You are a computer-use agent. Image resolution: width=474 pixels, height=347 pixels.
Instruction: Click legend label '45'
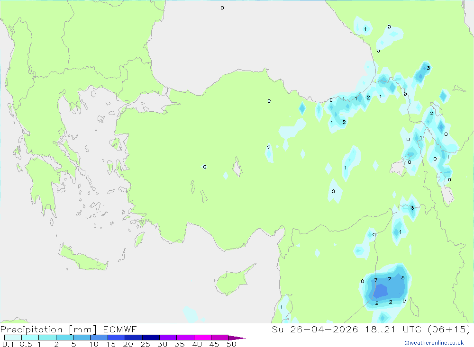point(214,344)
